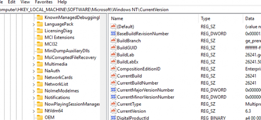Click the BuildLab string icon
The height and width of the screenshot is (120, 261).
(113, 55)
